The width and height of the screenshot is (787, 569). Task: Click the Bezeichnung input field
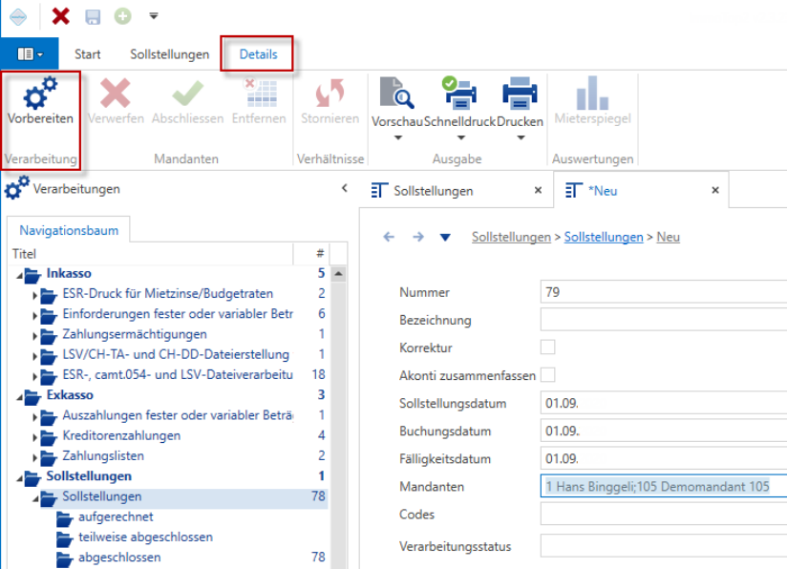point(664,320)
